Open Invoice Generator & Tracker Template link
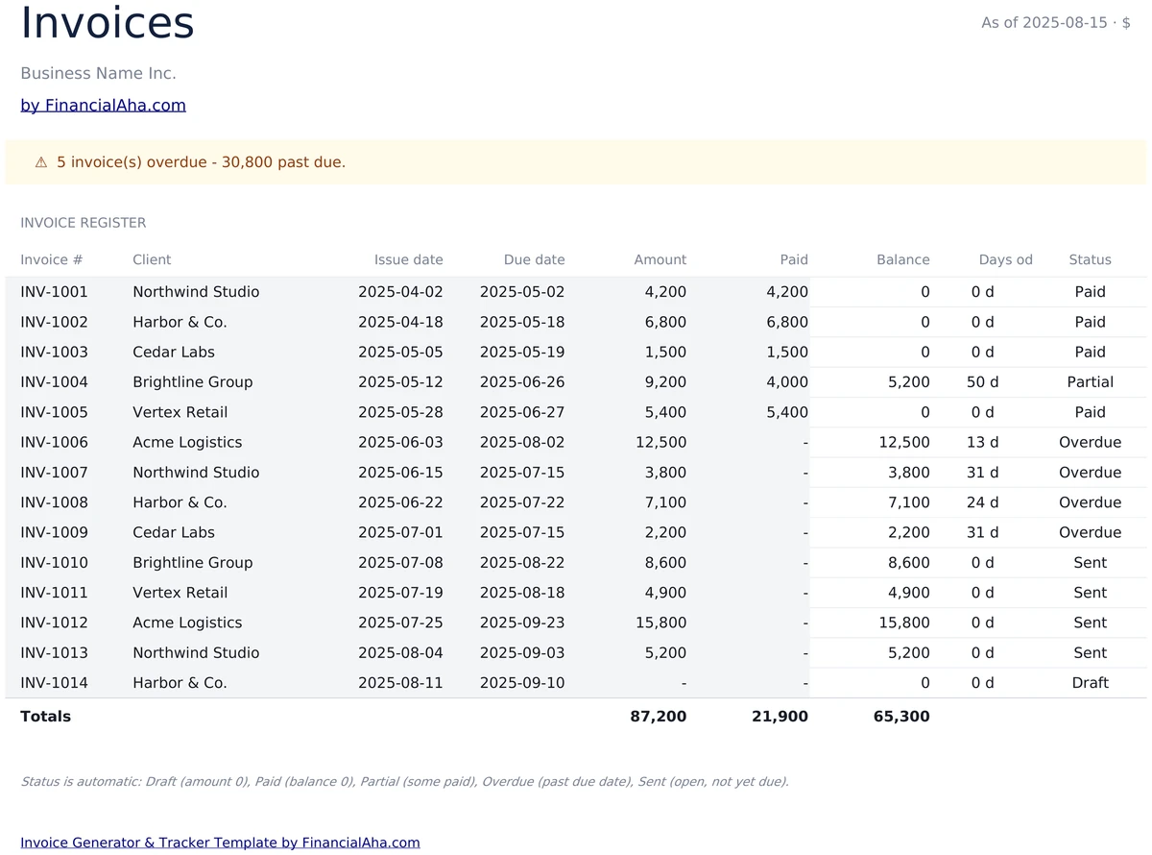1152x855 pixels. [220, 843]
